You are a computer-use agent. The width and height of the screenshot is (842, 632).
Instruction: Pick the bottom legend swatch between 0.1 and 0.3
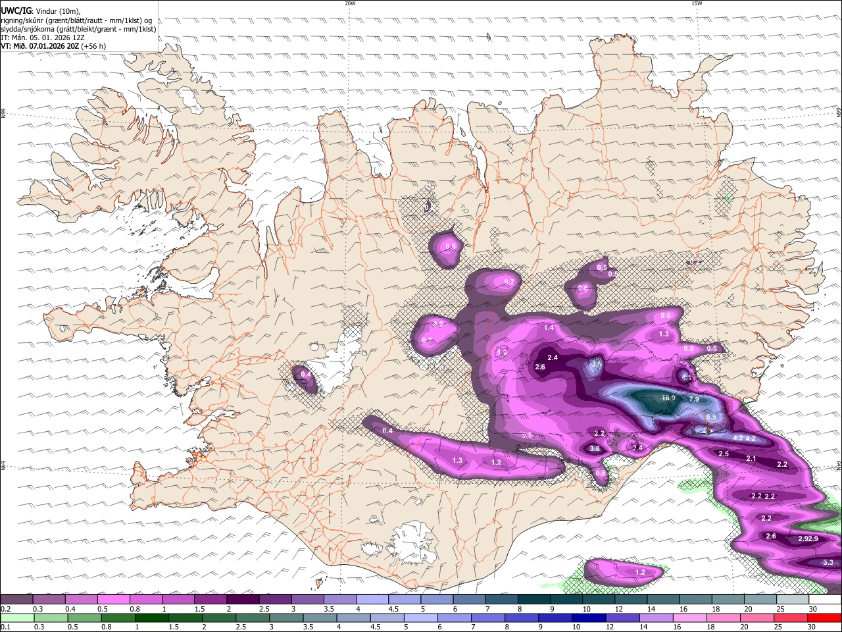pos(18,618)
